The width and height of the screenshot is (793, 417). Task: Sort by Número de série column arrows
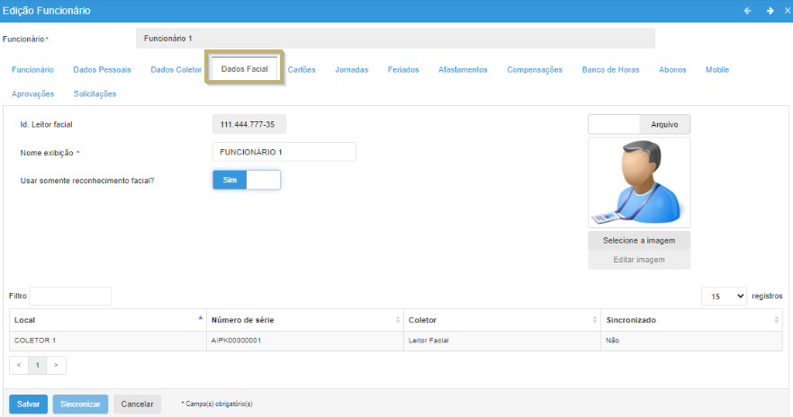[x=398, y=320]
